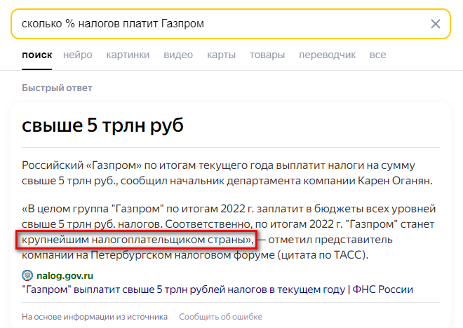Click the Быстрый ответ label
Viewport: 463px width, 328px height.
click(57, 88)
